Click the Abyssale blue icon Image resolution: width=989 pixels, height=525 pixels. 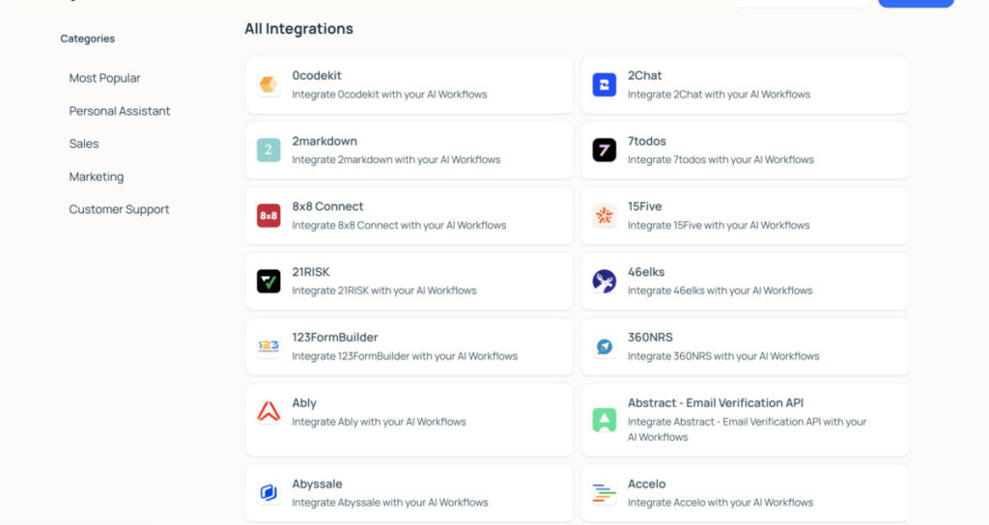(x=268, y=492)
